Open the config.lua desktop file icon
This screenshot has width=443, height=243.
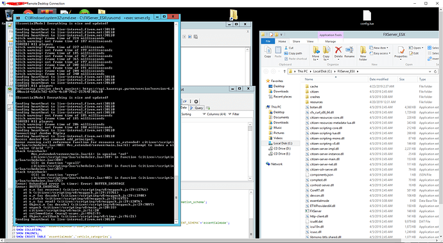[367, 17]
